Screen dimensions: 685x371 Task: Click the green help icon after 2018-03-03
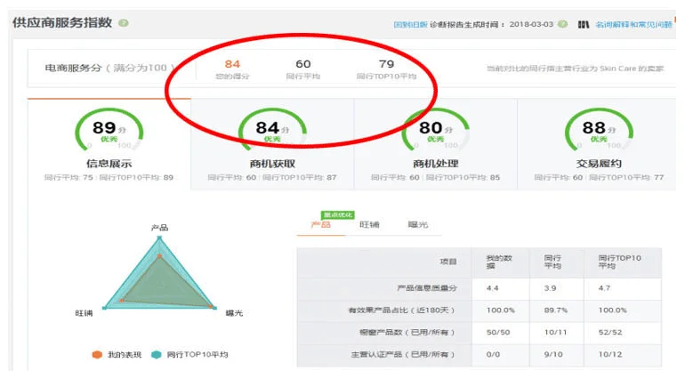[x=562, y=24]
